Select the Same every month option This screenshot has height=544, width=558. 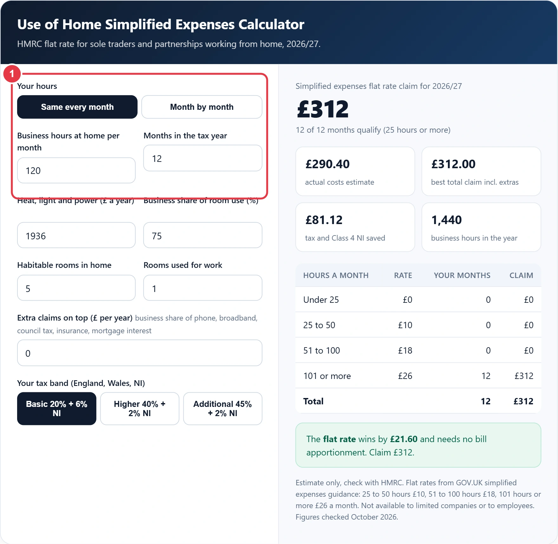[x=77, y=107]
